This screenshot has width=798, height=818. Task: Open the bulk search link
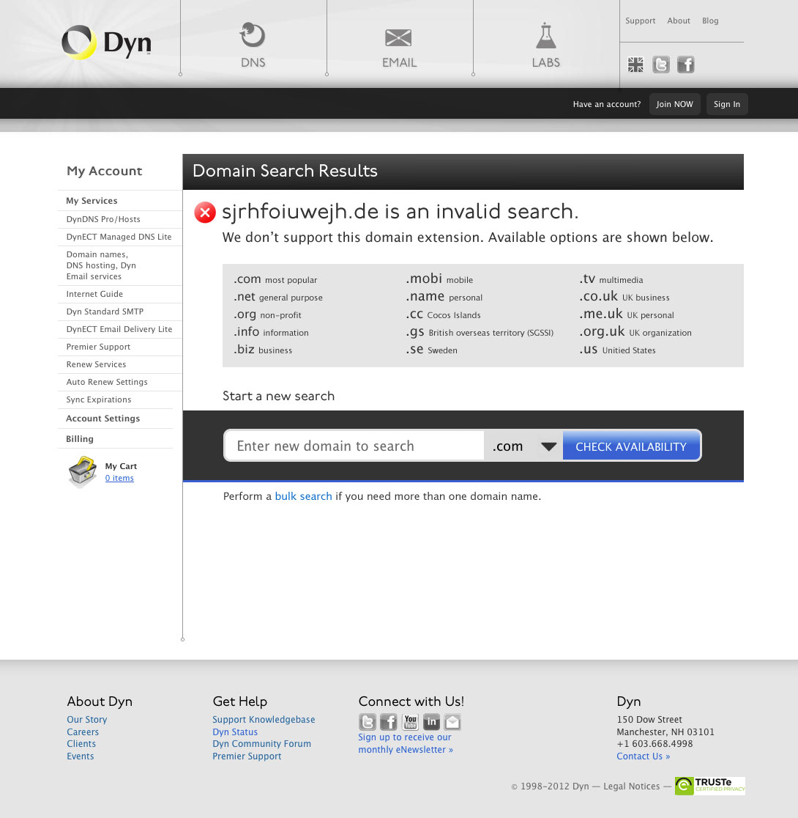click(x=303, y=496)
